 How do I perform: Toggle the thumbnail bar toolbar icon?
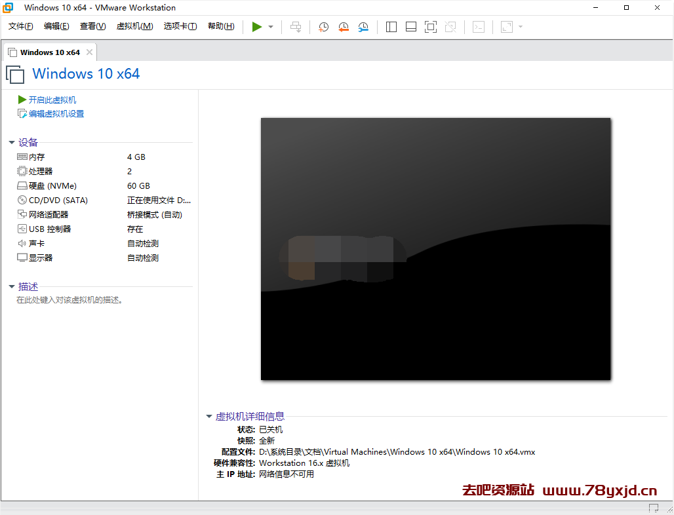point(411,27)
